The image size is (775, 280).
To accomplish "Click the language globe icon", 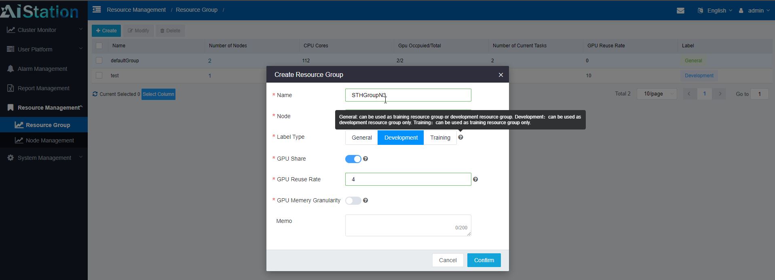I will click(x=700, y=11).
